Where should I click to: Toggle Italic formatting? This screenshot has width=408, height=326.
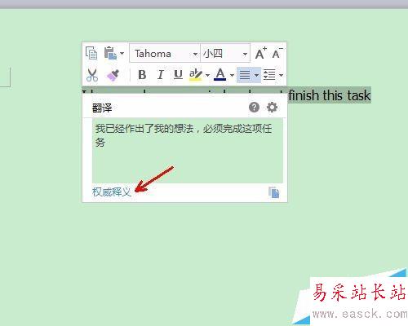[160, 74]
